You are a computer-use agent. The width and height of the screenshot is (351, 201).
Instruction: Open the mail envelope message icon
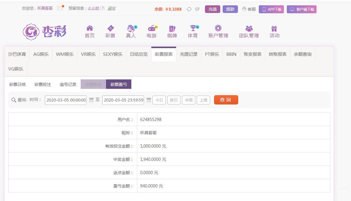tap(60, 8)
